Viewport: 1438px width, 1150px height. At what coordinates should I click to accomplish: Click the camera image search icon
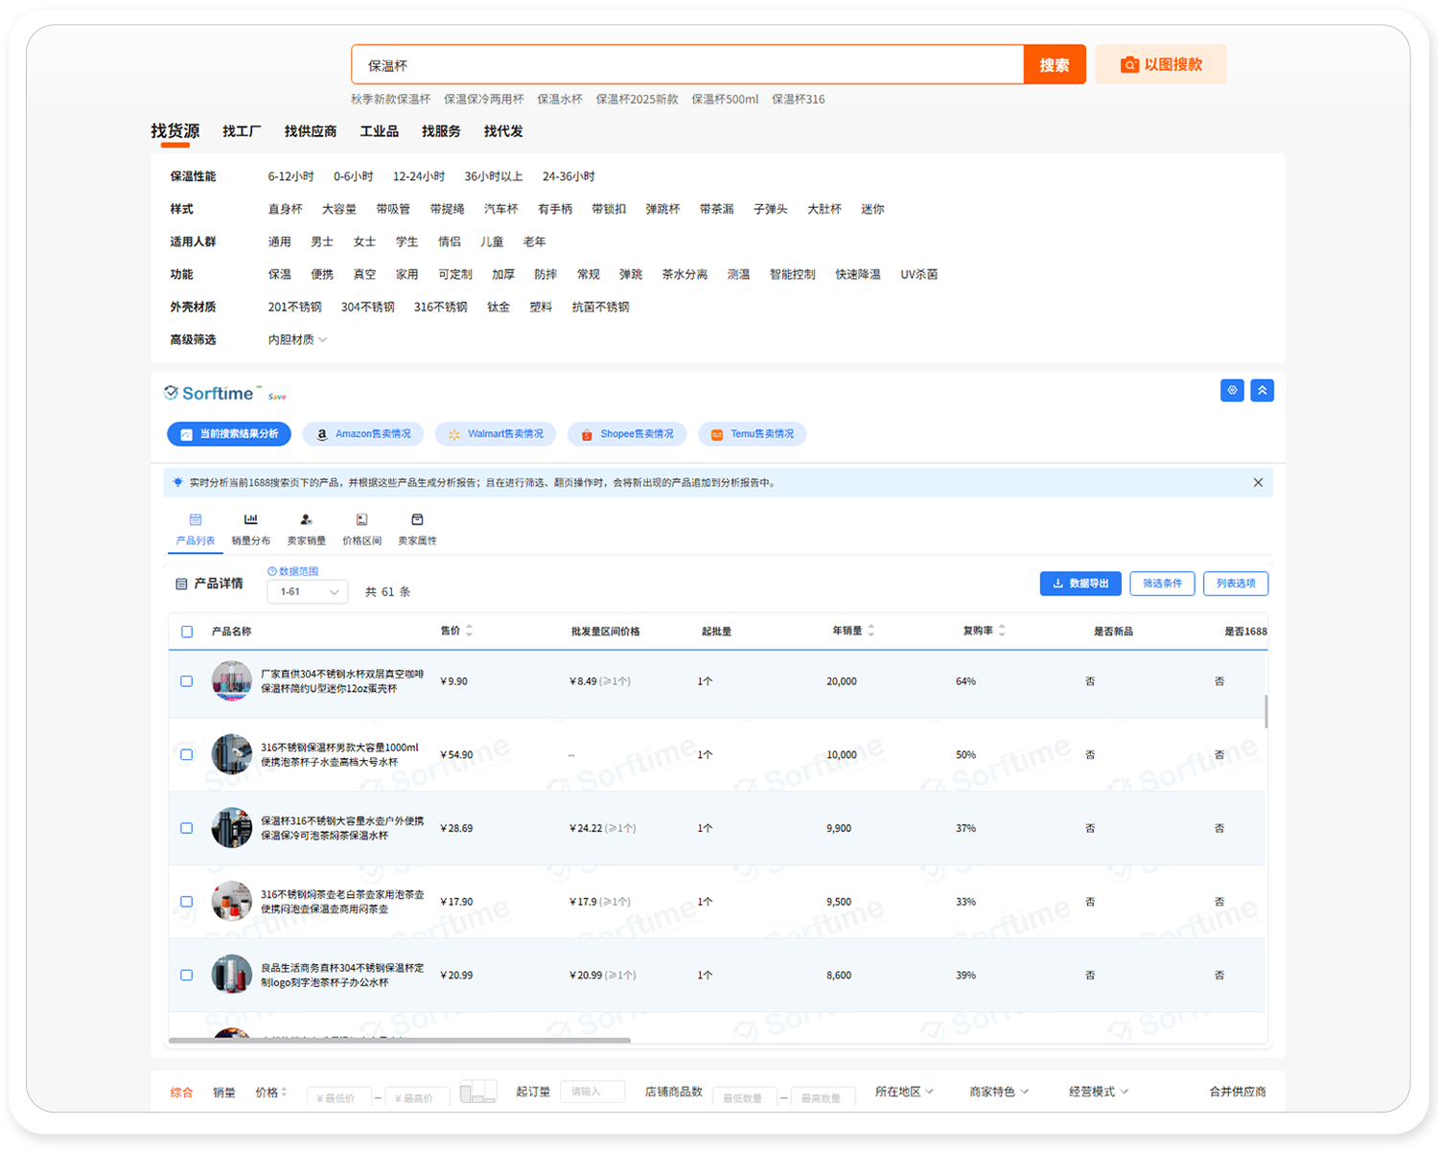tap(1130, 65)
